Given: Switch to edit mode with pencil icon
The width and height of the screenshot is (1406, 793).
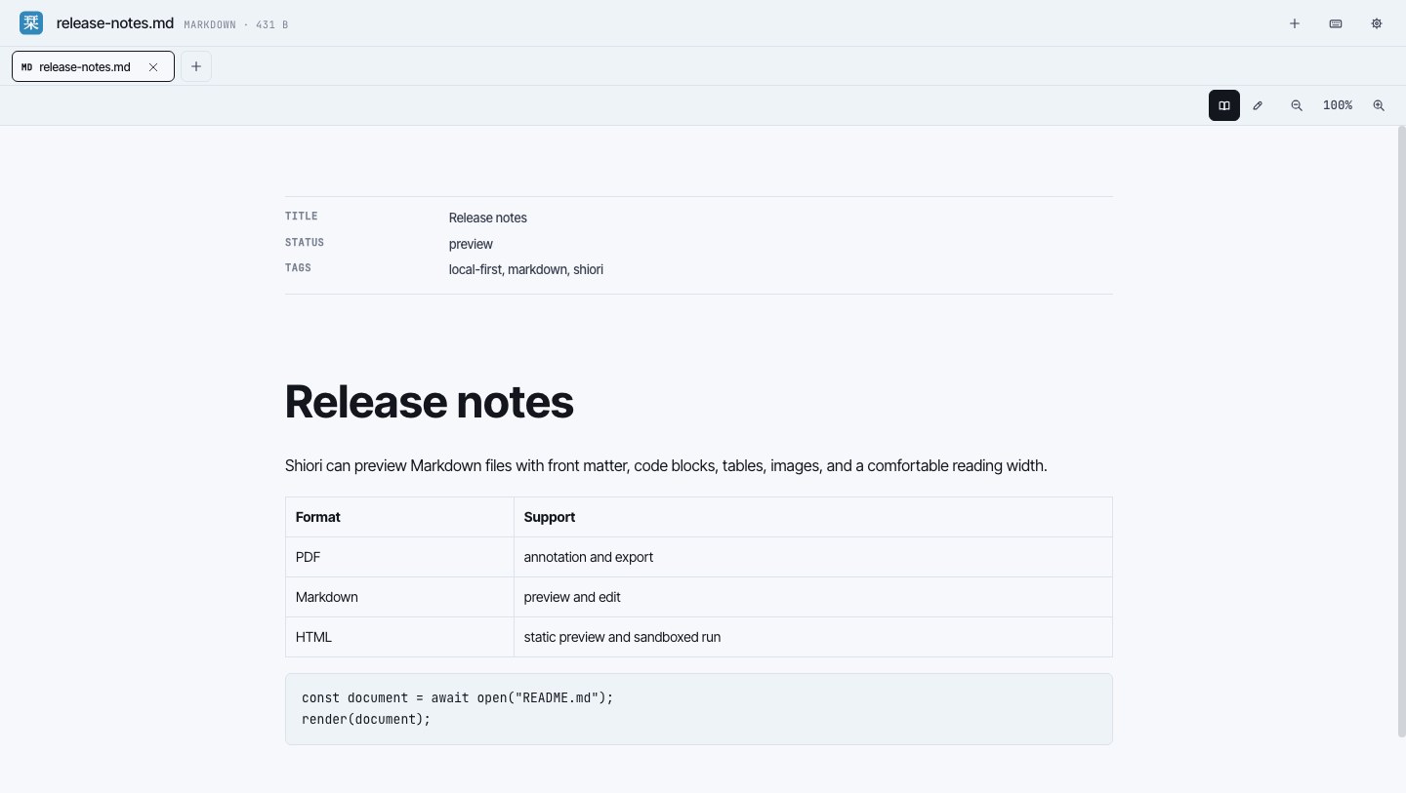Looking at the screenshot, I should tap(1258, 105).
